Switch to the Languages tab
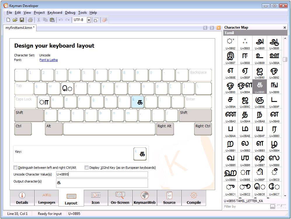Screen dimensions: 291x219 click(47, 198)
